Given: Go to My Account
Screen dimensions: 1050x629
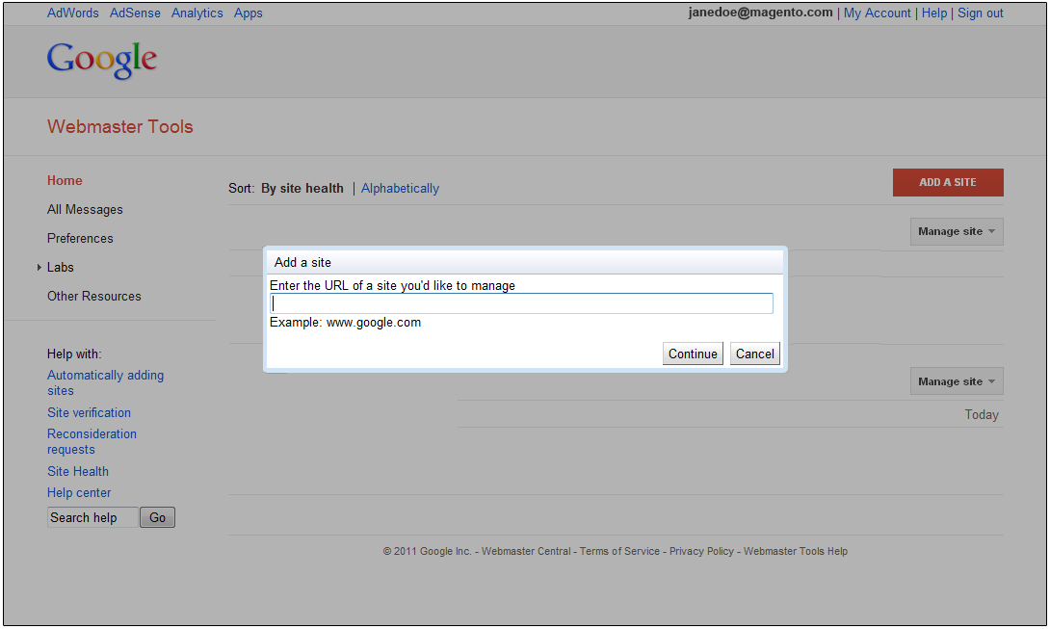Looking at the screenshot, I should coord(877,13).
